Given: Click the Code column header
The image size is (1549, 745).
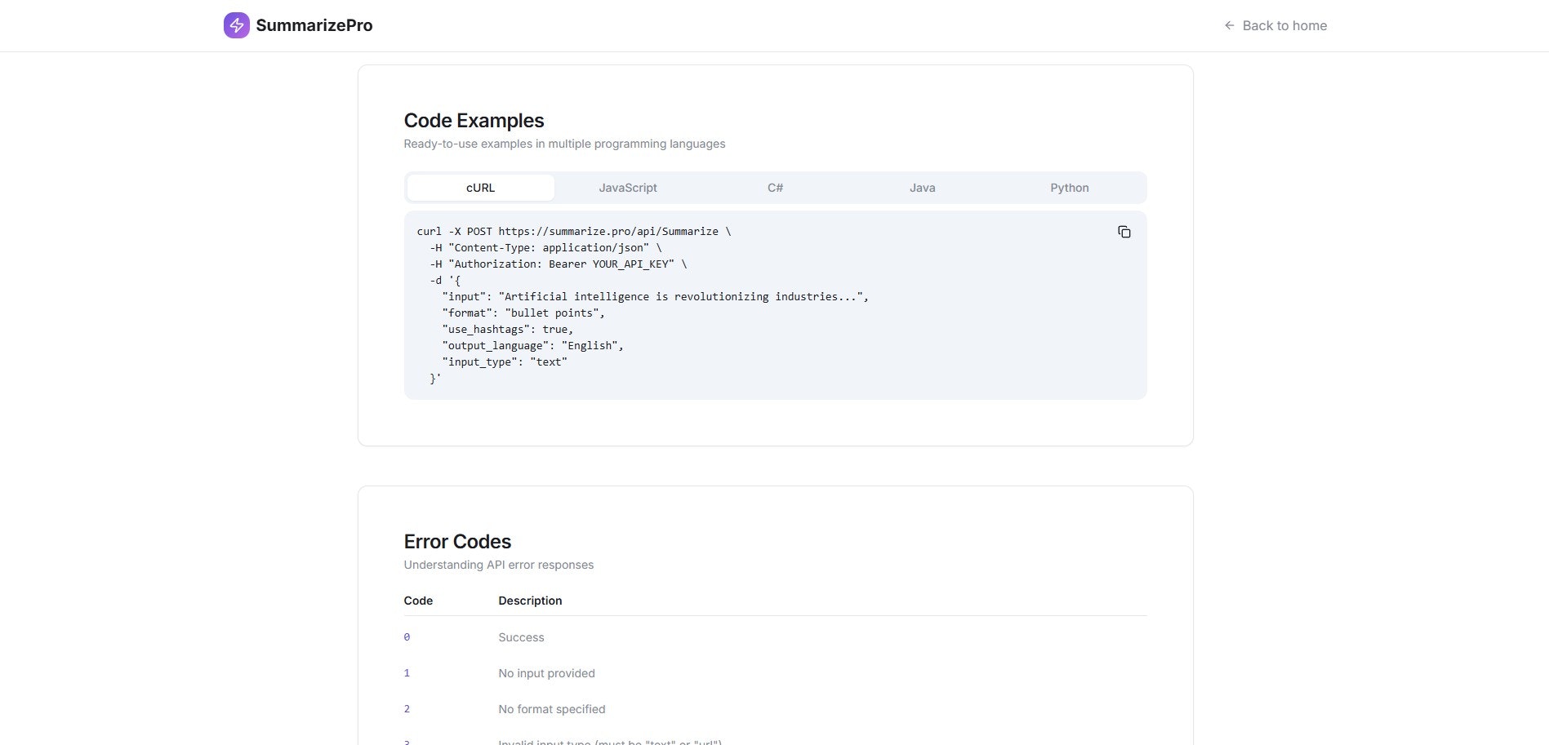Looking at the screenshot, I should pos(418,601).
